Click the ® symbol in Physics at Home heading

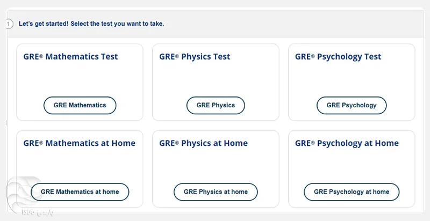(x=177, y=142)
